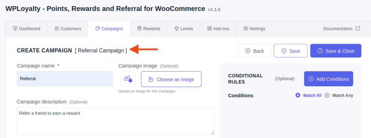Click the circled X icon in Back

(248, 51)
